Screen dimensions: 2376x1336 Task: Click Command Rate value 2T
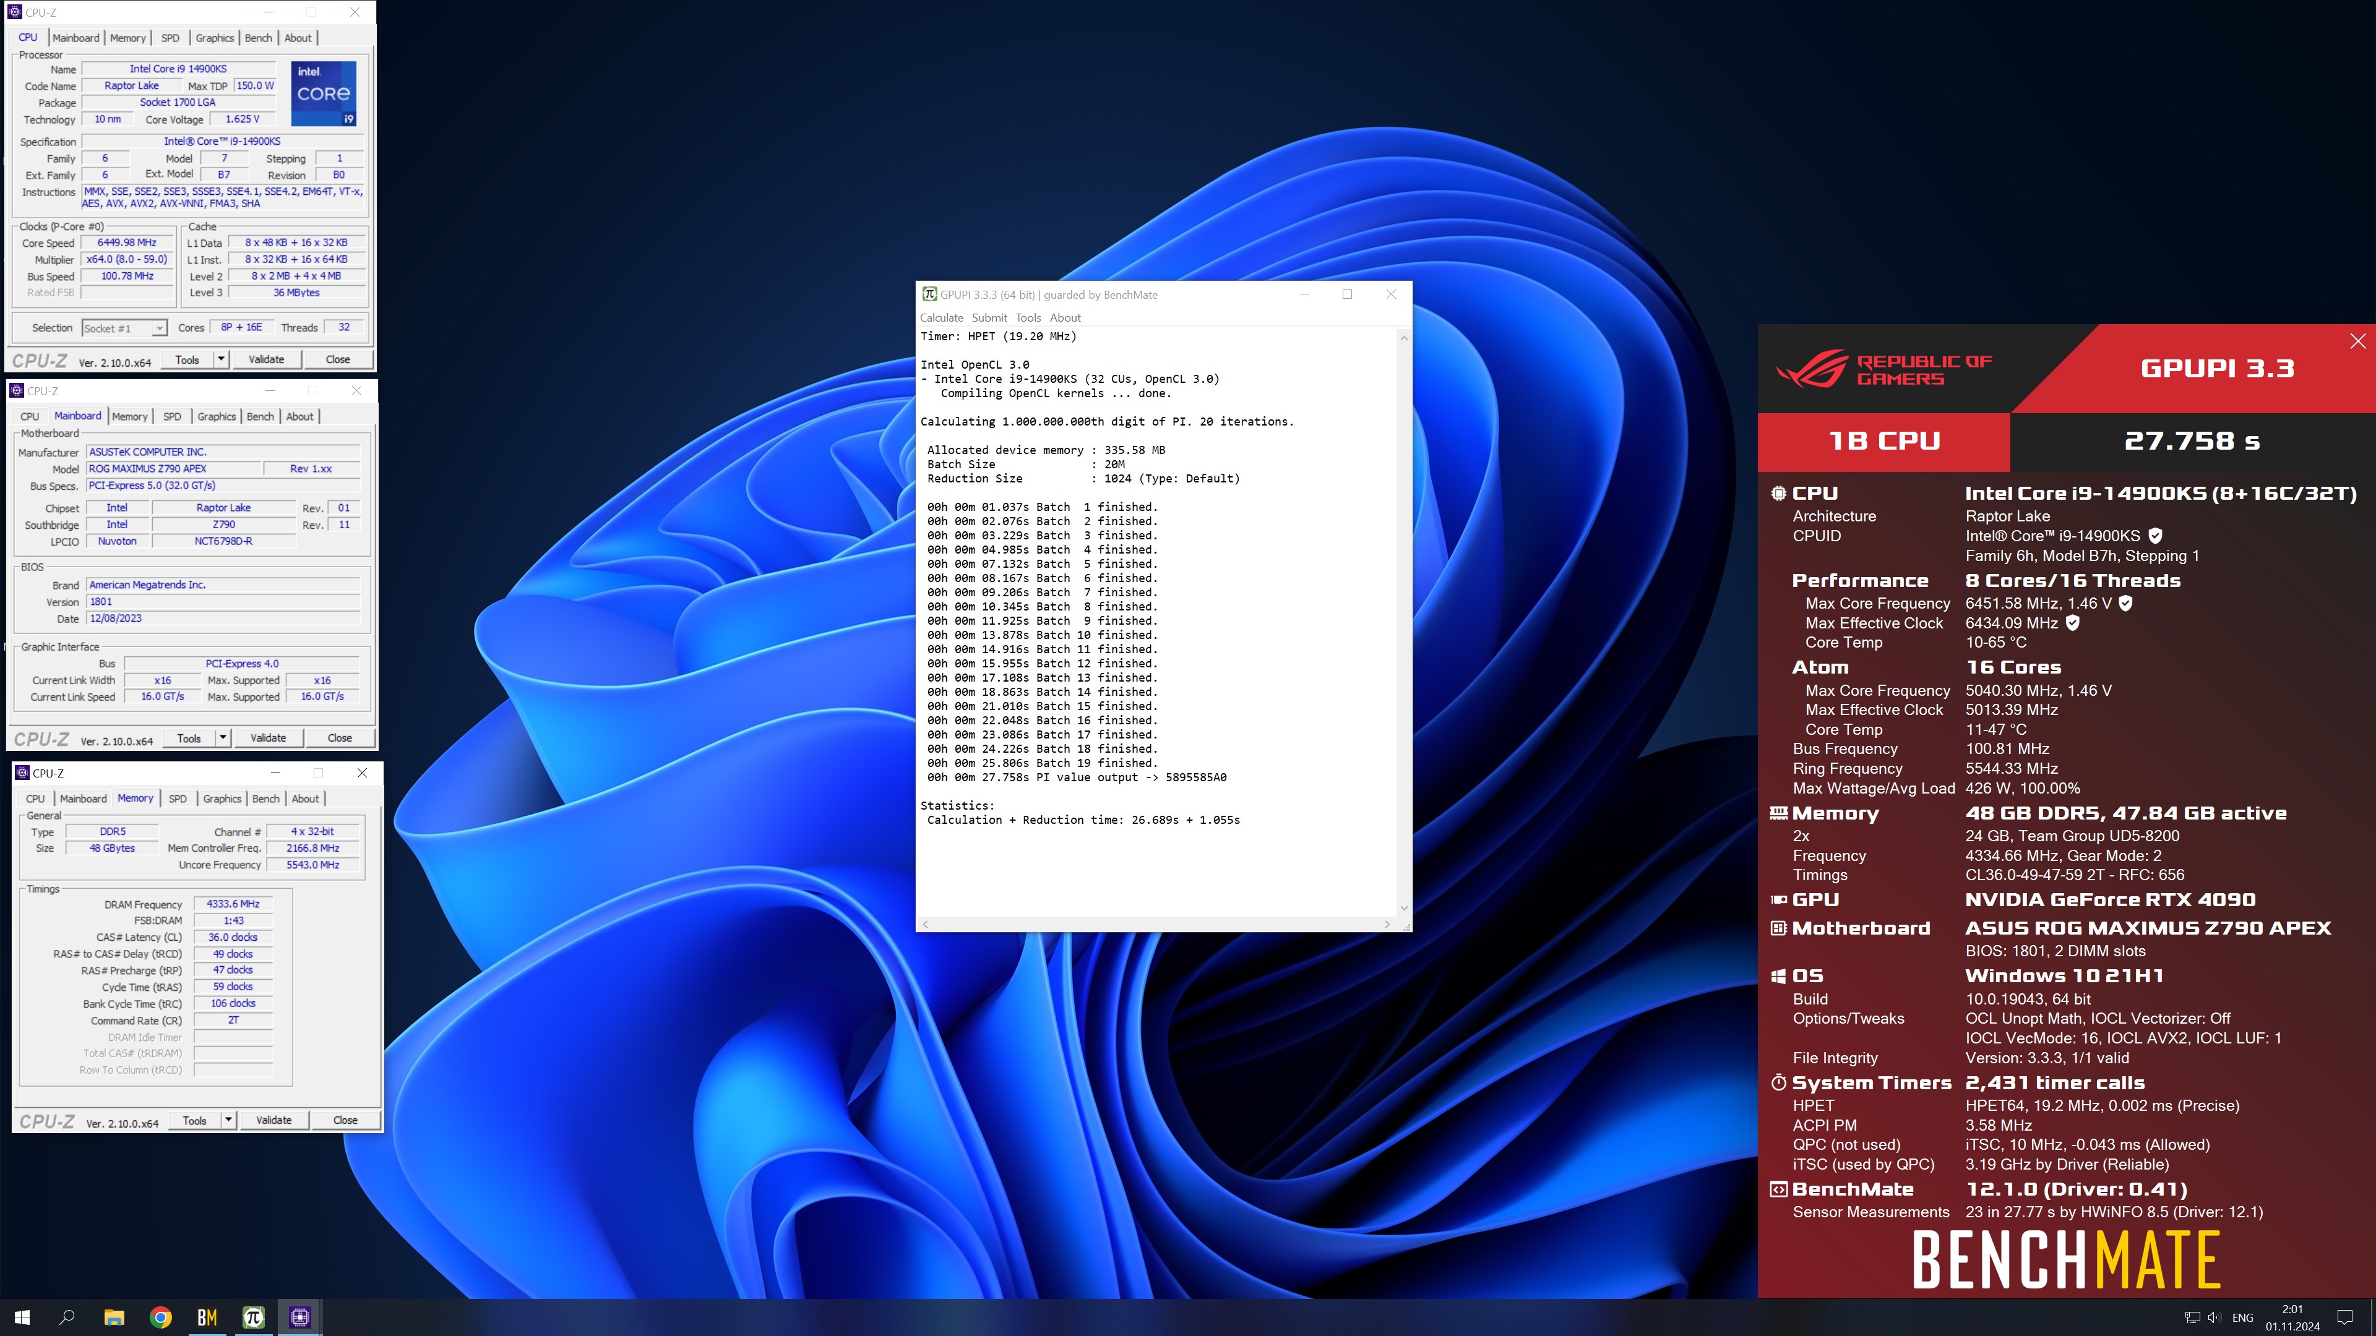(x=233, y=1020)
